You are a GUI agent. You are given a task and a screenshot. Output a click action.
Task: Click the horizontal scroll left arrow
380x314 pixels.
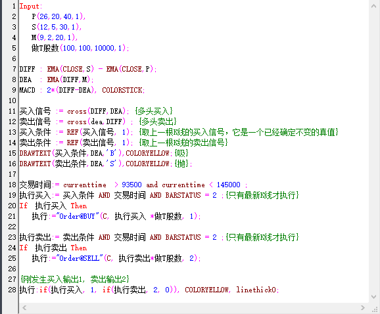click(24, 307)
